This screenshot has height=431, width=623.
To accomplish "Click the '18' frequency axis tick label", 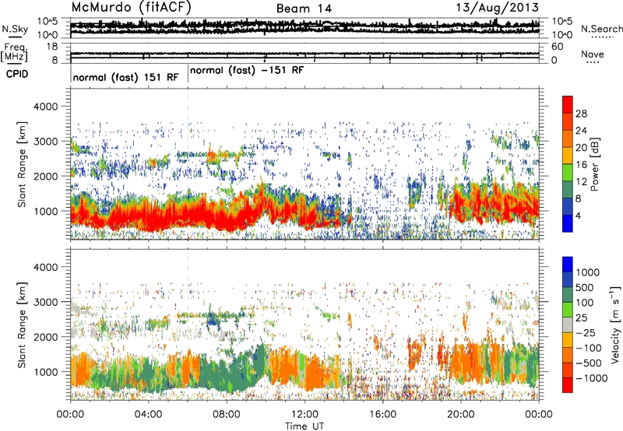I will pos(52,47).
